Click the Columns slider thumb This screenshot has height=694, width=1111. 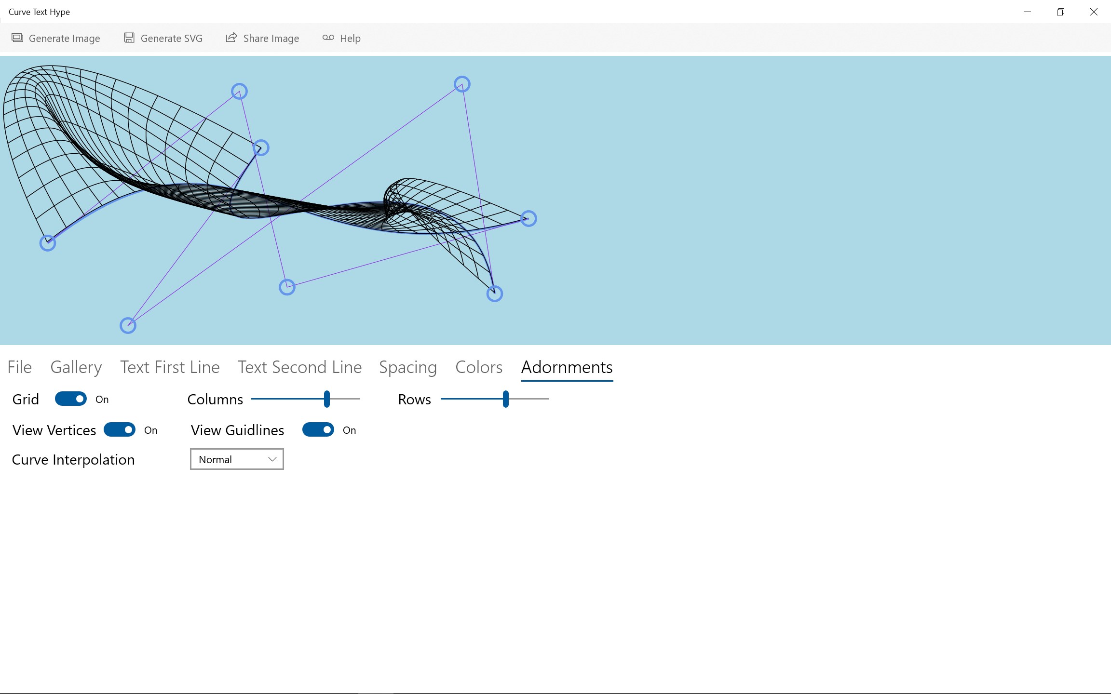click(x=327, y=399)
